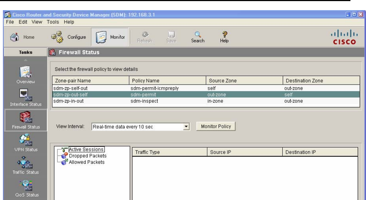Click Destination Zone column header

click(321, 81)
